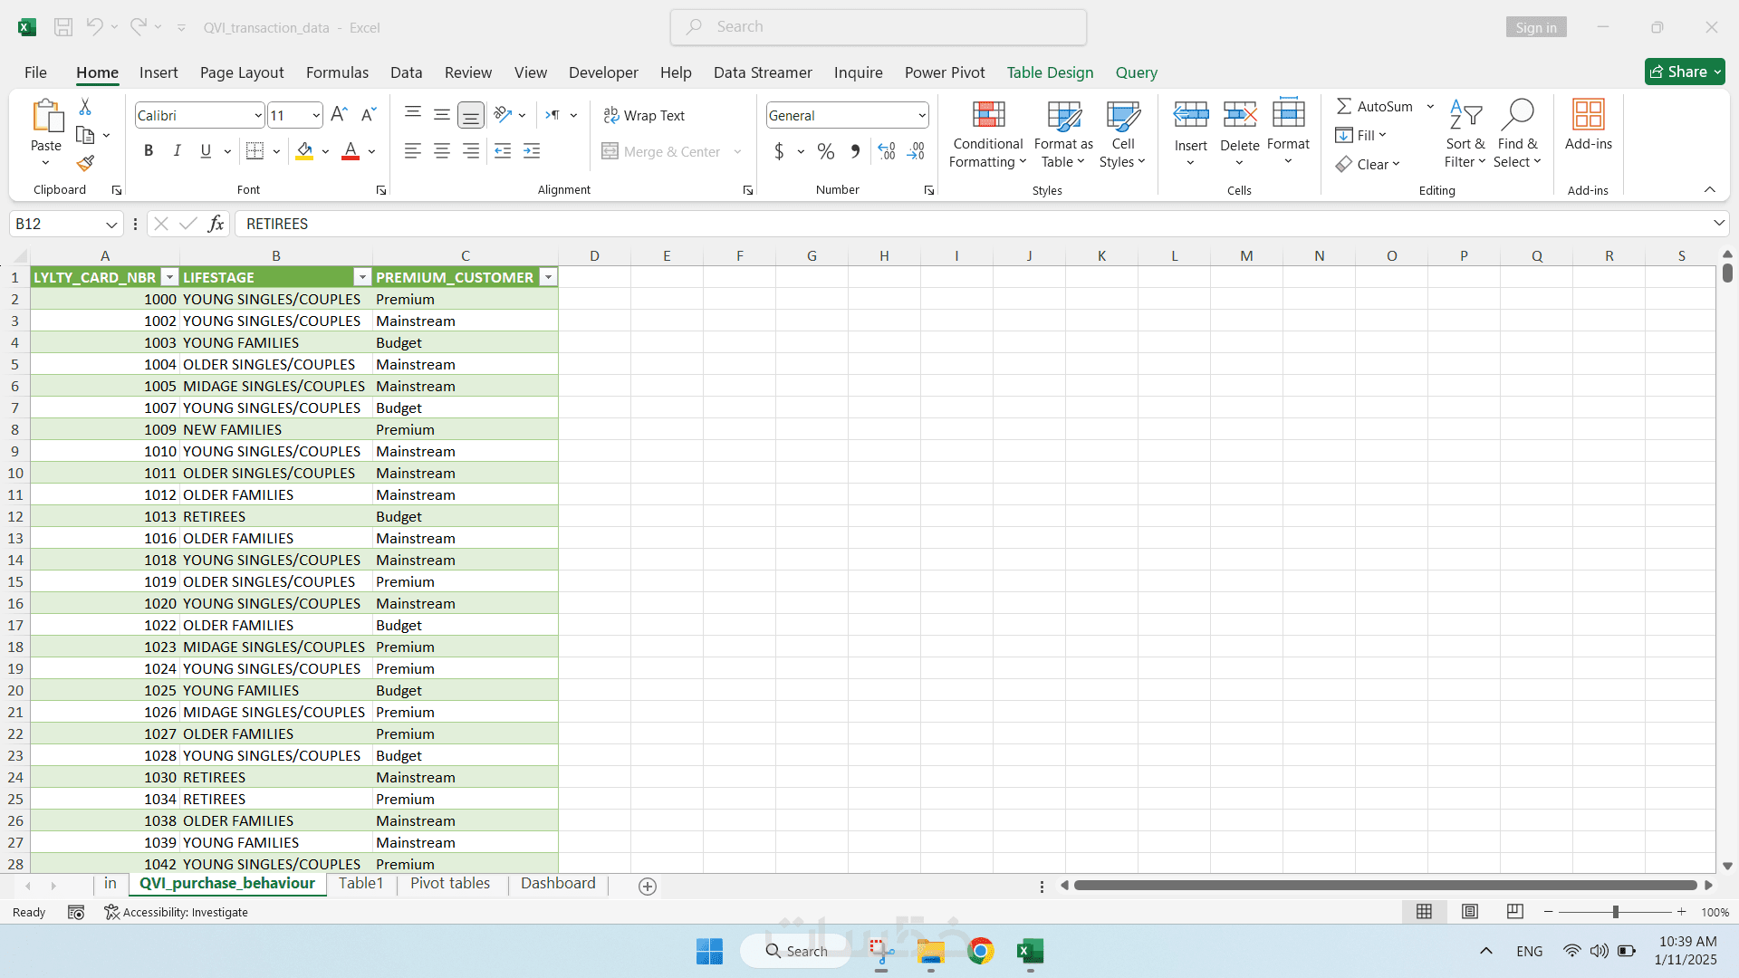The height and width of the screenshot is (978, 1739).
Task: Add a new sheet with the plus icon
Action: click(x=647, y=887)
